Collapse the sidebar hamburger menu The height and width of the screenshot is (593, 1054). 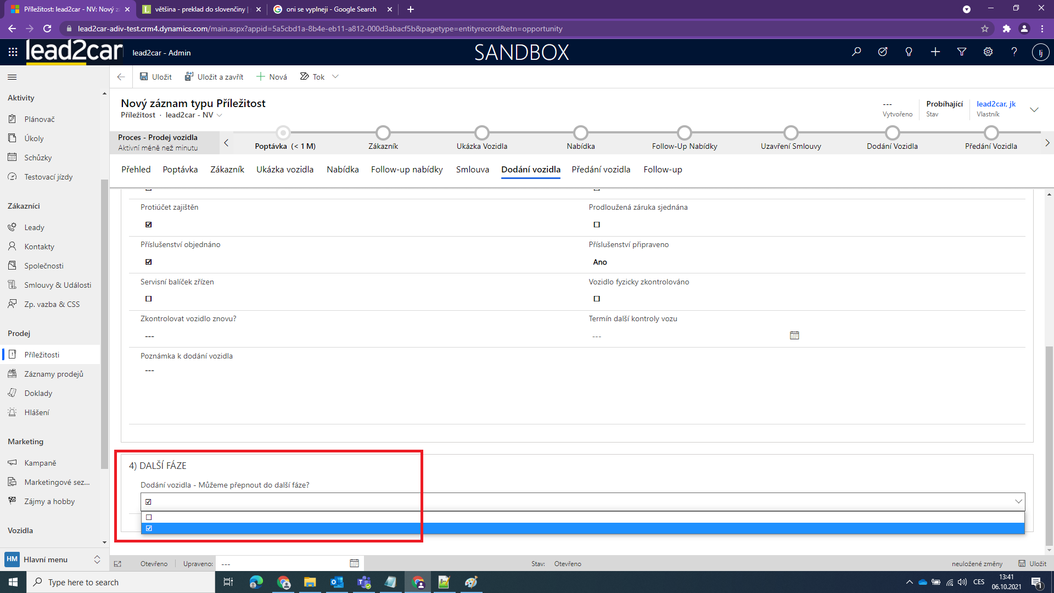[12, 77]
